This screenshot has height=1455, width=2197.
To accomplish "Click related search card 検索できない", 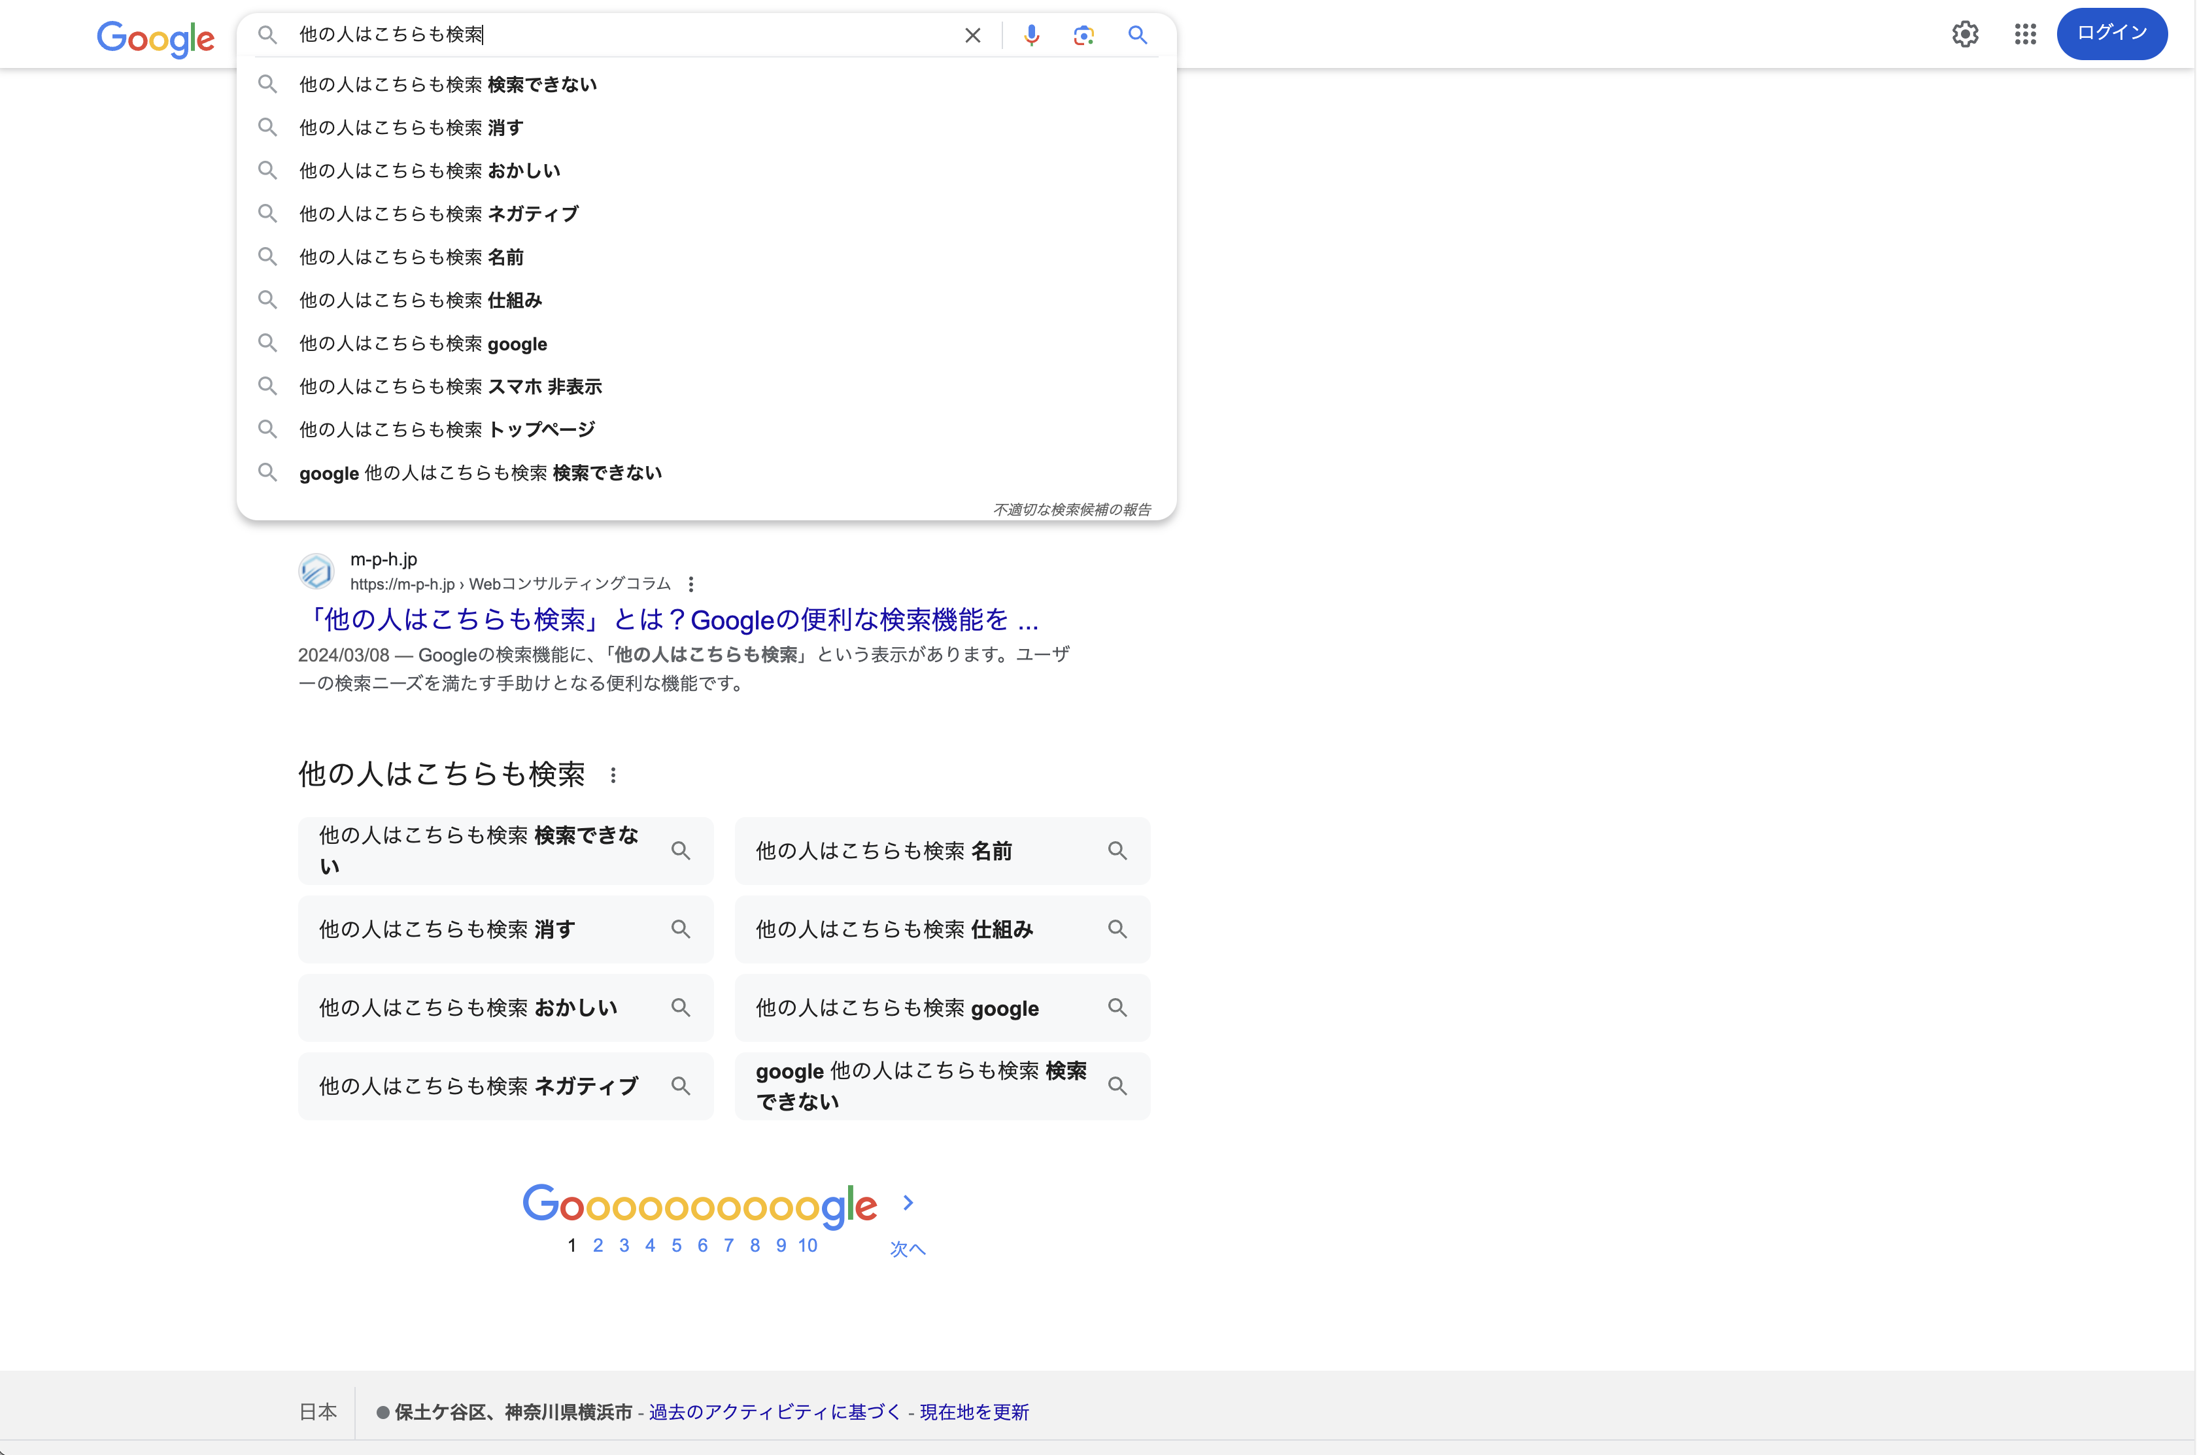I will 506,851.
